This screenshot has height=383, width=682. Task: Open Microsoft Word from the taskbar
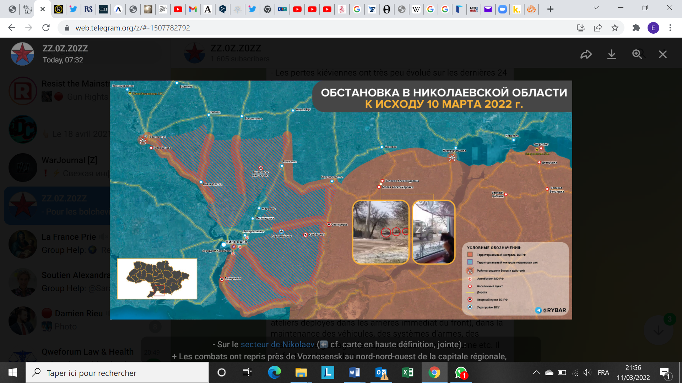pos(354,372)
